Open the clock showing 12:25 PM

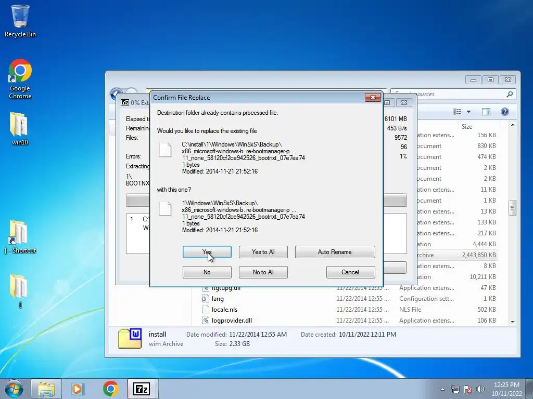[506, 389]
